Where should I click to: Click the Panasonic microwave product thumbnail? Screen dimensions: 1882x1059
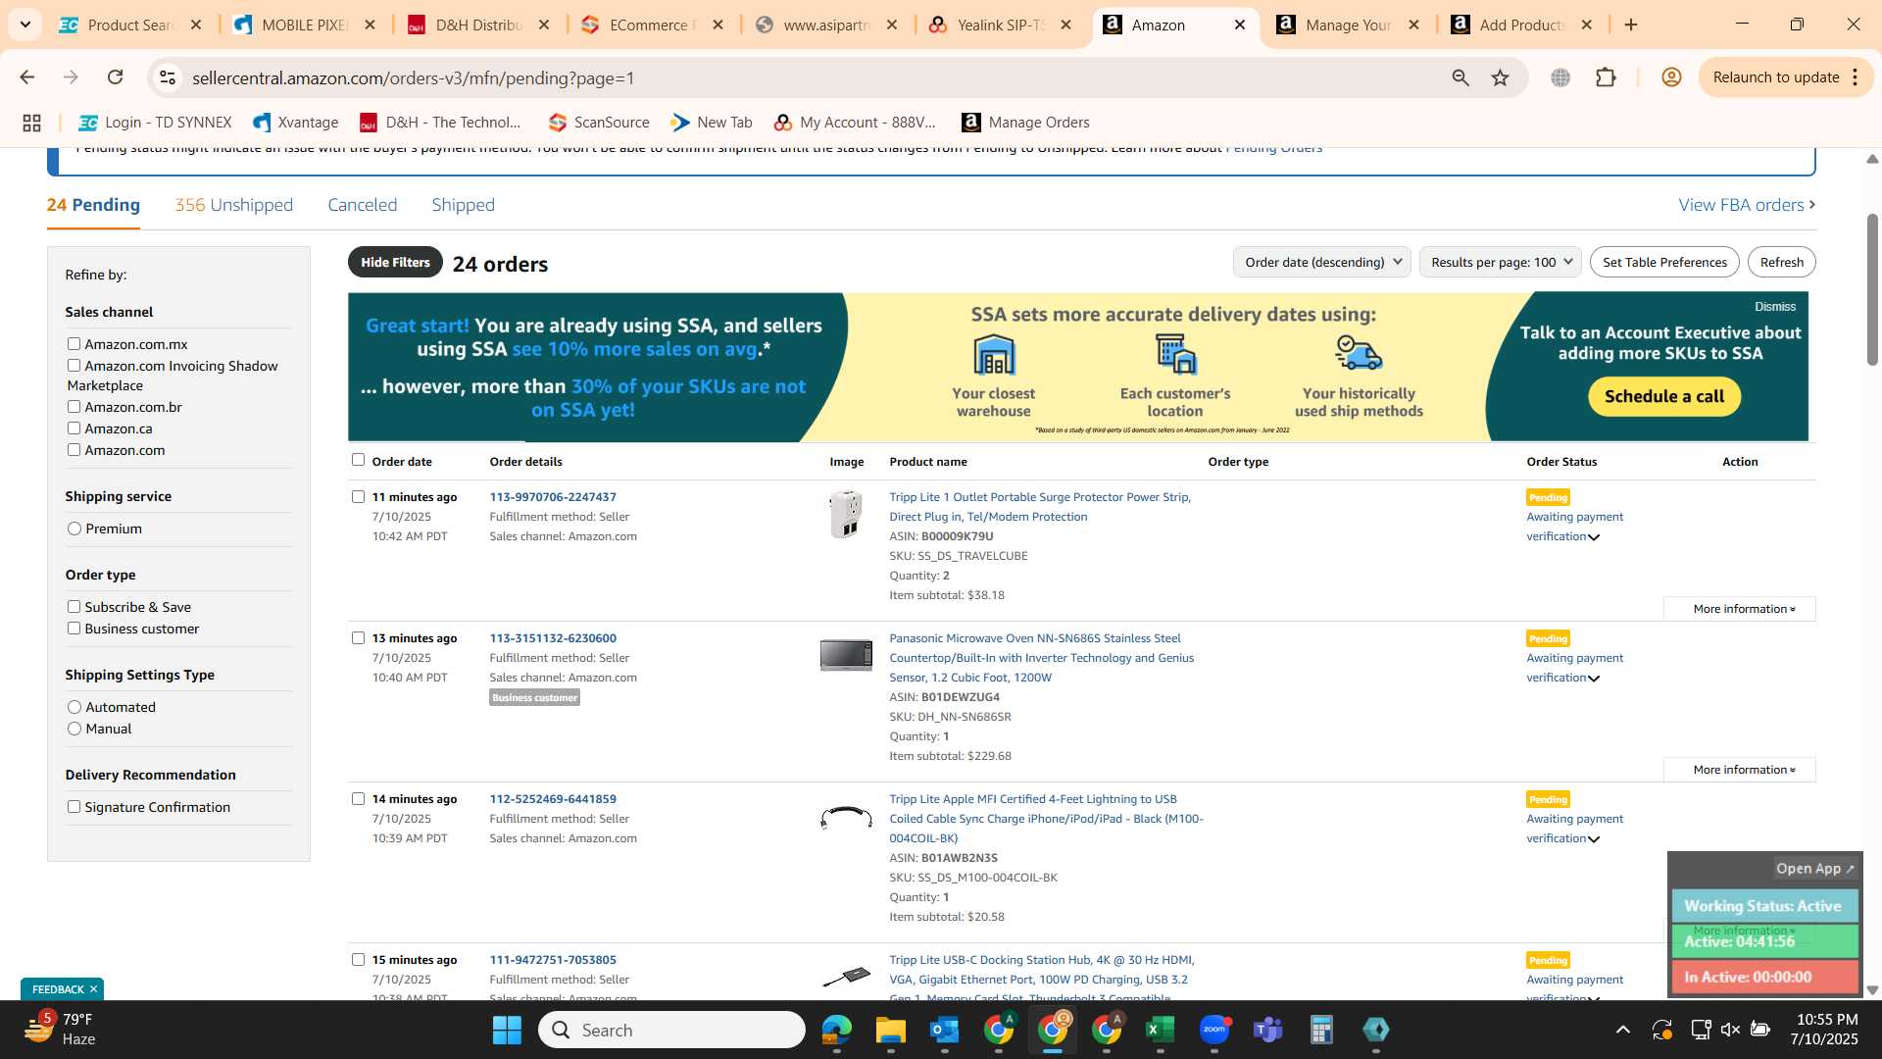click(846, 655)
